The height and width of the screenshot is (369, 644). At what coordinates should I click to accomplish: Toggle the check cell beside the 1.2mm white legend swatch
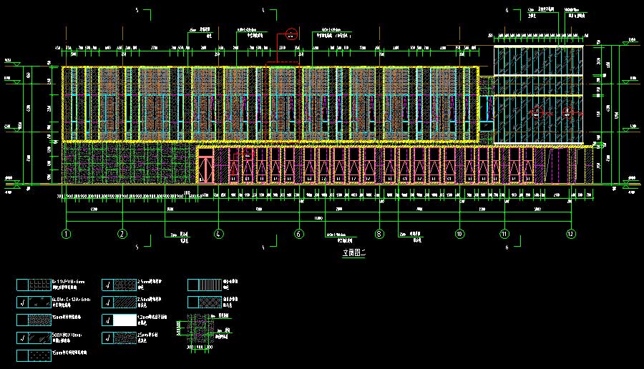(107, 320)
